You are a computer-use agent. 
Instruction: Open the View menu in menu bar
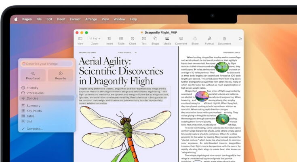coord(105,19)
